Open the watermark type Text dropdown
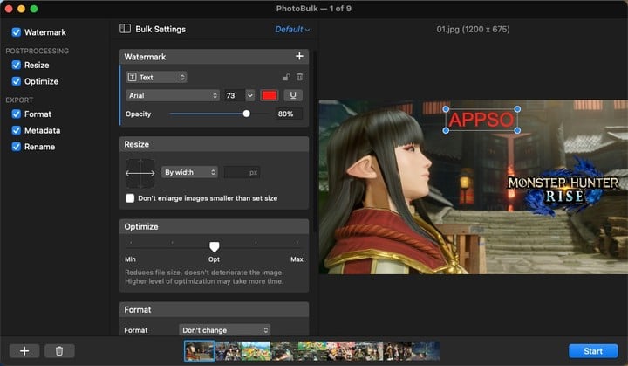 (157, 77)
